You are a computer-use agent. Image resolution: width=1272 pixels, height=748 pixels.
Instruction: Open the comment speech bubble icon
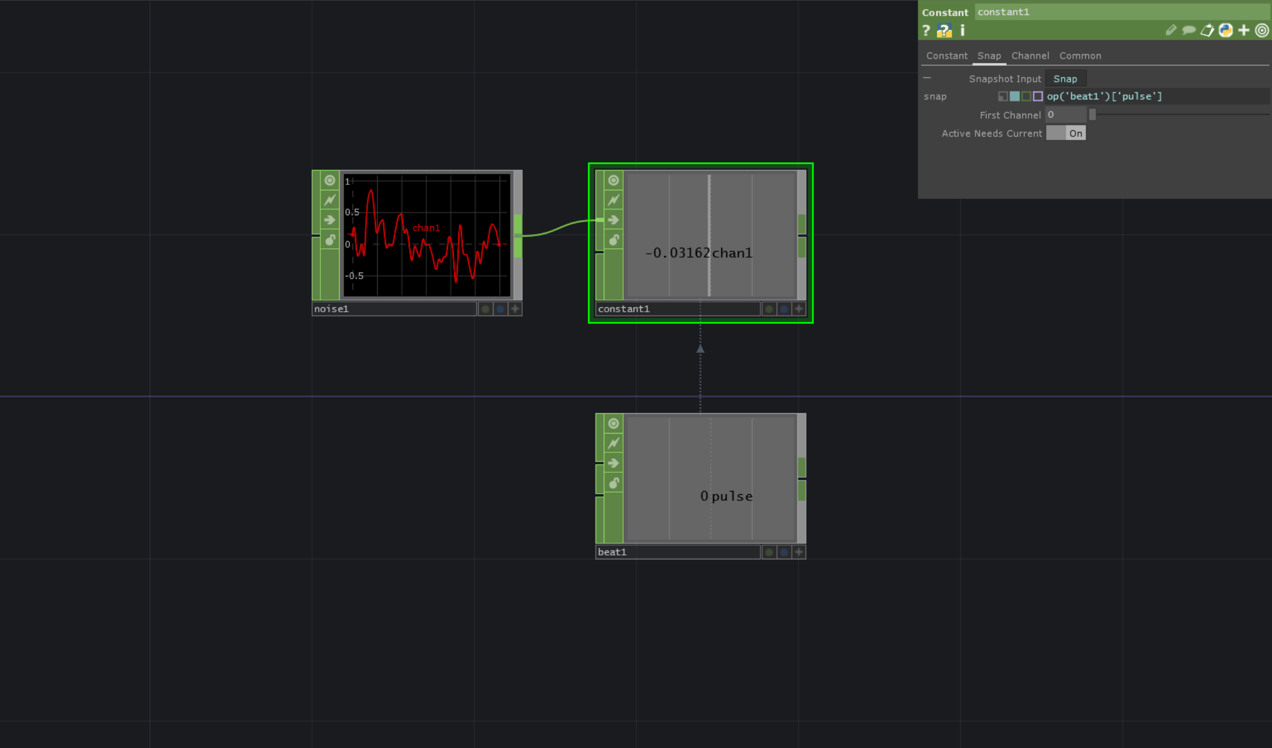click(x=1189, y=30)
